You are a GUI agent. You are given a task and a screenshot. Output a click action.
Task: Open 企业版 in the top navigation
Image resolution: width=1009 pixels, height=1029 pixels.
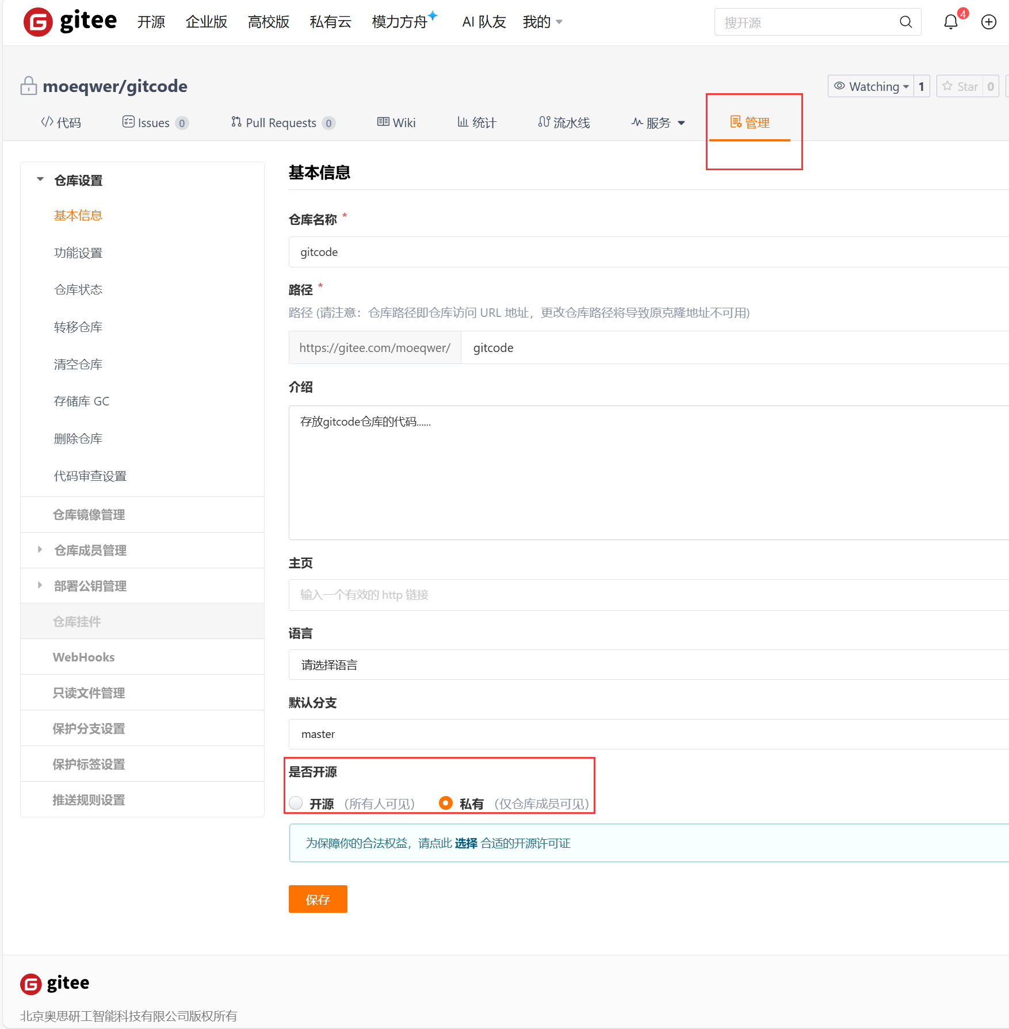click(x=207, y=22)
